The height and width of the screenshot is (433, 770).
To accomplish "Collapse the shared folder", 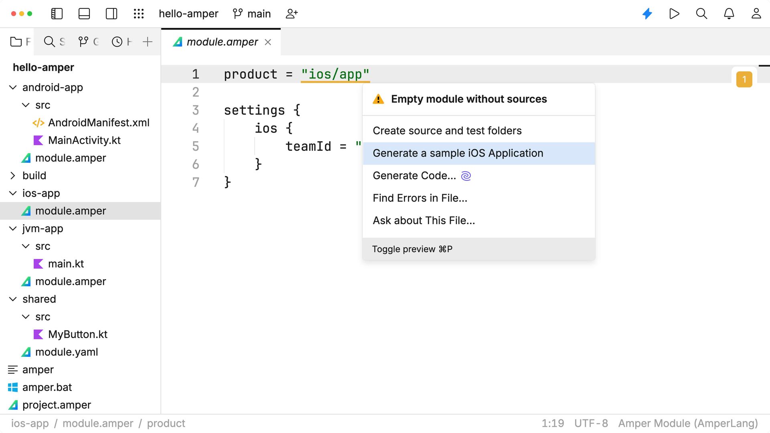I will (x=13, y=299).
